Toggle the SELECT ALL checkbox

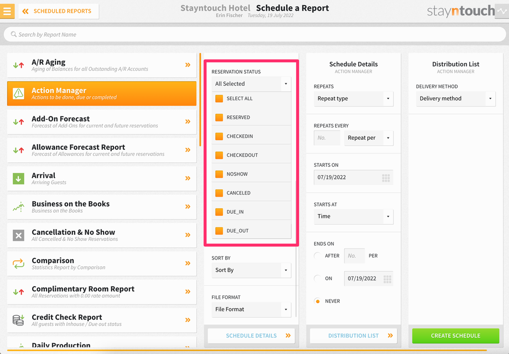pyautogui.click(x=219, y=98)
